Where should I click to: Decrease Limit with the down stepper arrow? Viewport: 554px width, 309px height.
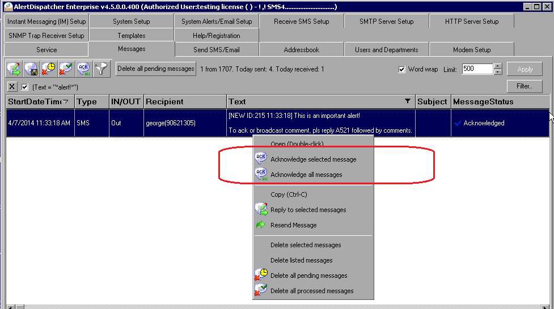498,71
